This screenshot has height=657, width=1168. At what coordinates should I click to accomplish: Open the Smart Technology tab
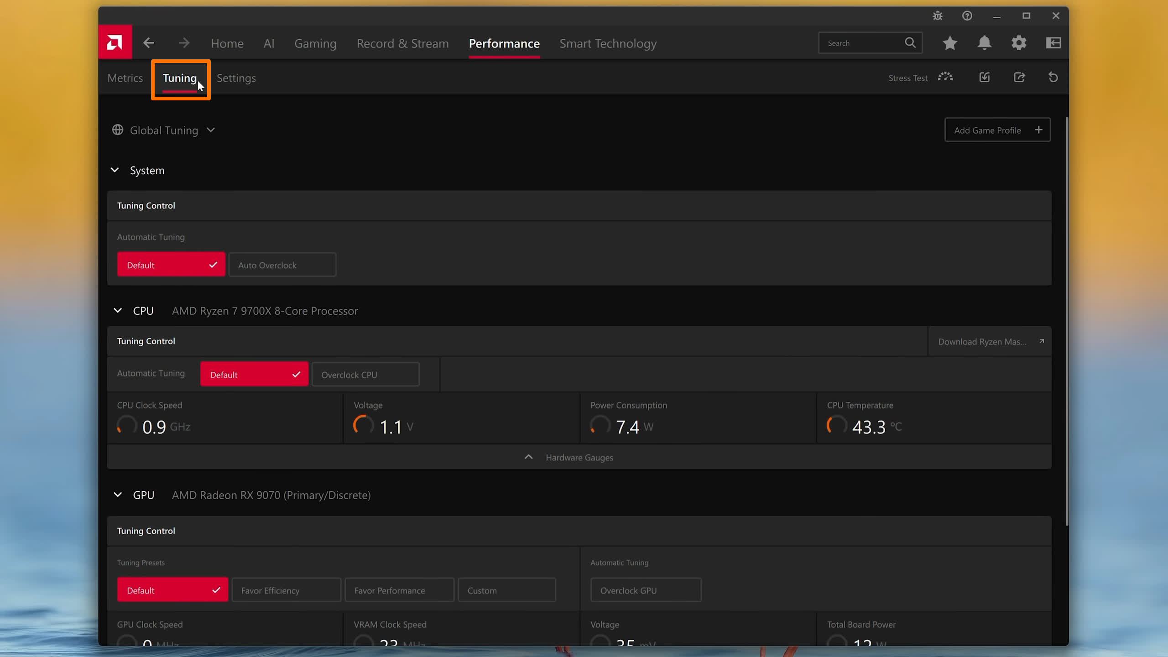[x=608, y=43]
